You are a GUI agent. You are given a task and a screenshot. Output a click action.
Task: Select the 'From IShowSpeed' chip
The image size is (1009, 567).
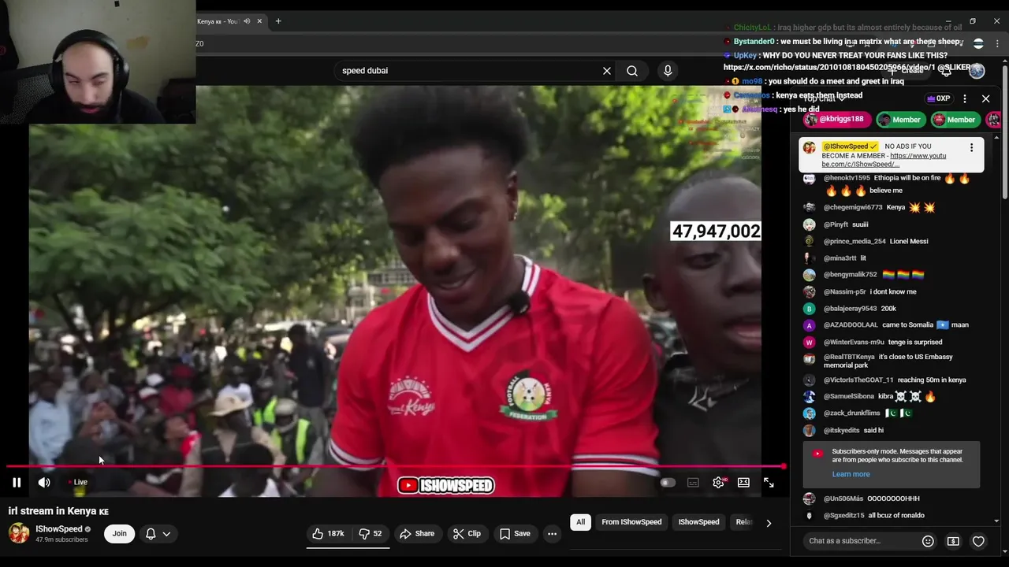click(x=631, y=522)
